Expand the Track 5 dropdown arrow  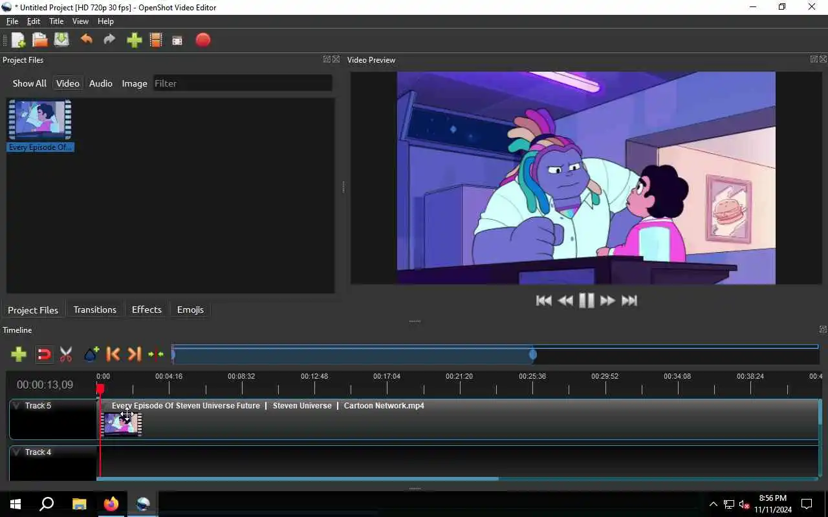[17, 406]
